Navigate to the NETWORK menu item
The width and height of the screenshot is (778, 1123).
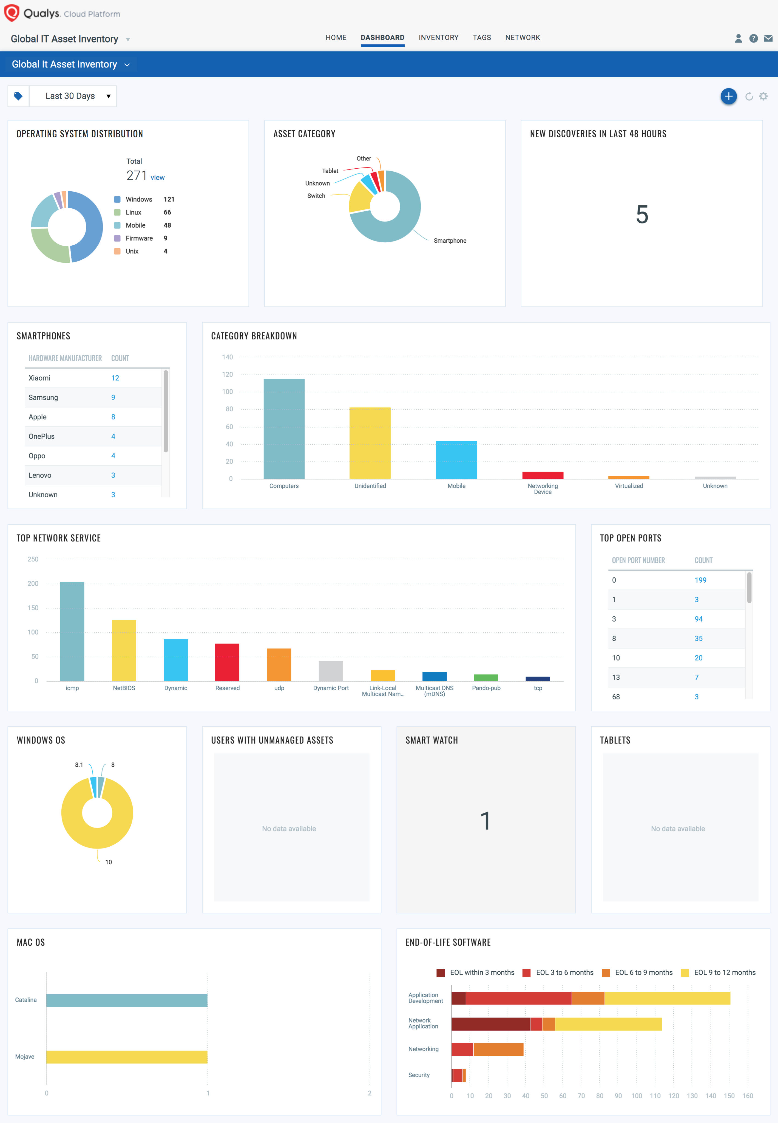tap(523, 38)
